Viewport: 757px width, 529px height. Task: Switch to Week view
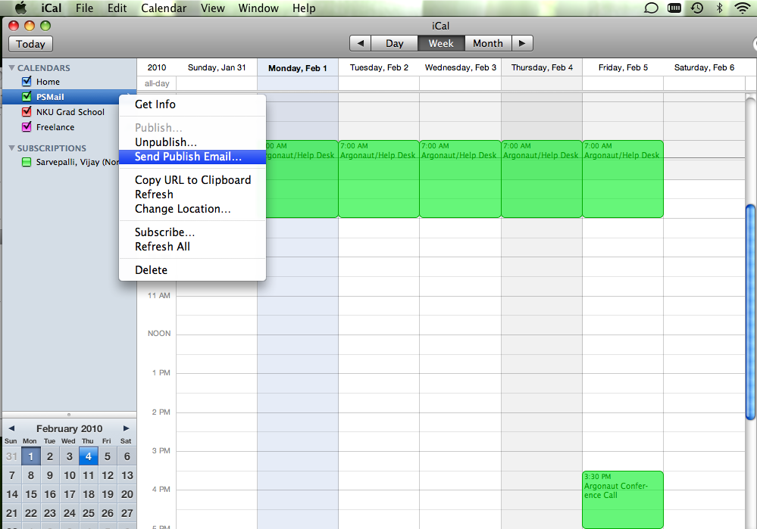click(441, 43)
